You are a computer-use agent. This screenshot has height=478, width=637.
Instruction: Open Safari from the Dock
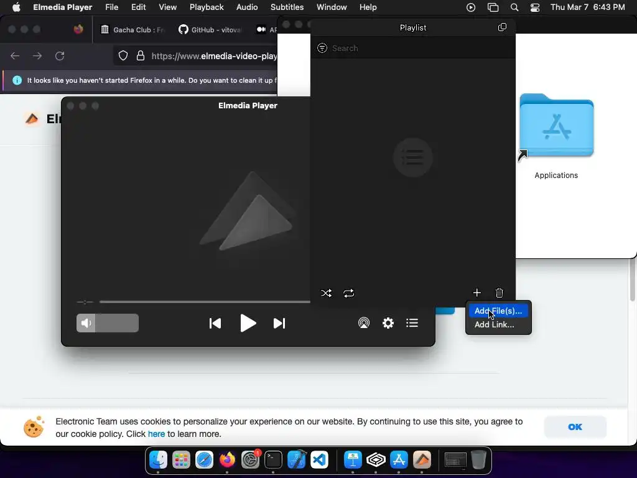(x=204, y=460)
